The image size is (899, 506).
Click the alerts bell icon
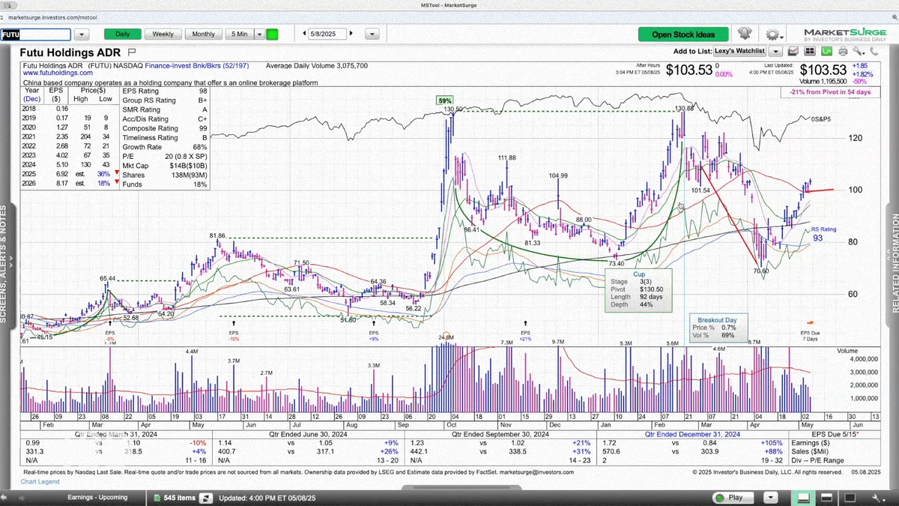[x=744, y=34]
